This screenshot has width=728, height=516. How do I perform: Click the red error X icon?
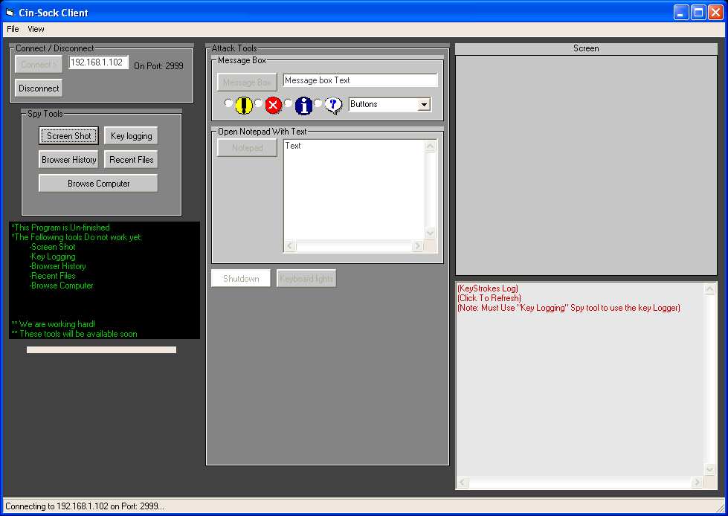pyautogui.click(x=273, y=105)
